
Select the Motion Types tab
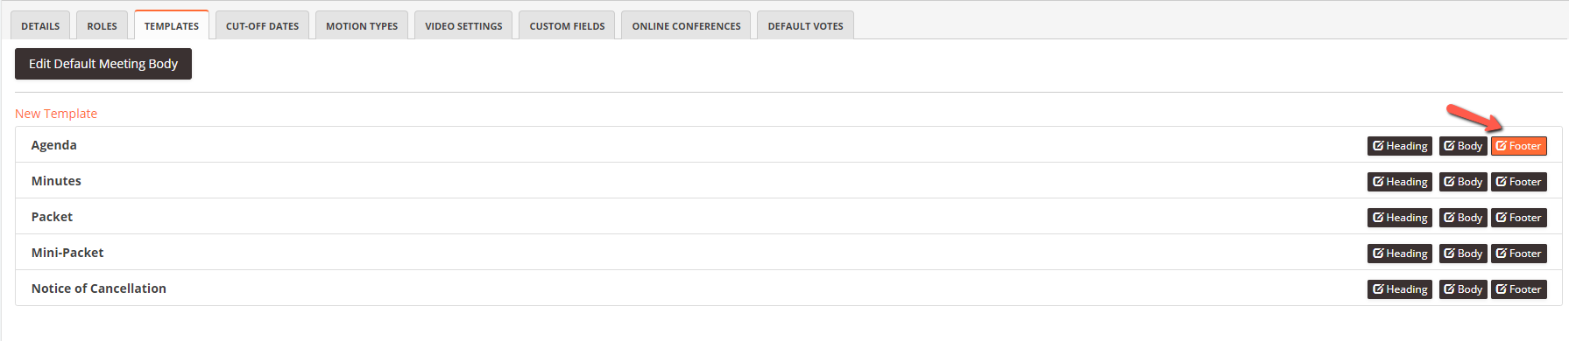click(362, 25)
